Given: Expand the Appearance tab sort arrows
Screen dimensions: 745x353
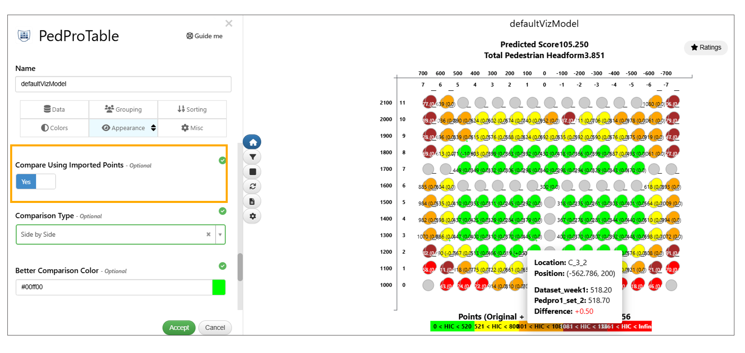Looking at the screenshot, I should (153, 128).
